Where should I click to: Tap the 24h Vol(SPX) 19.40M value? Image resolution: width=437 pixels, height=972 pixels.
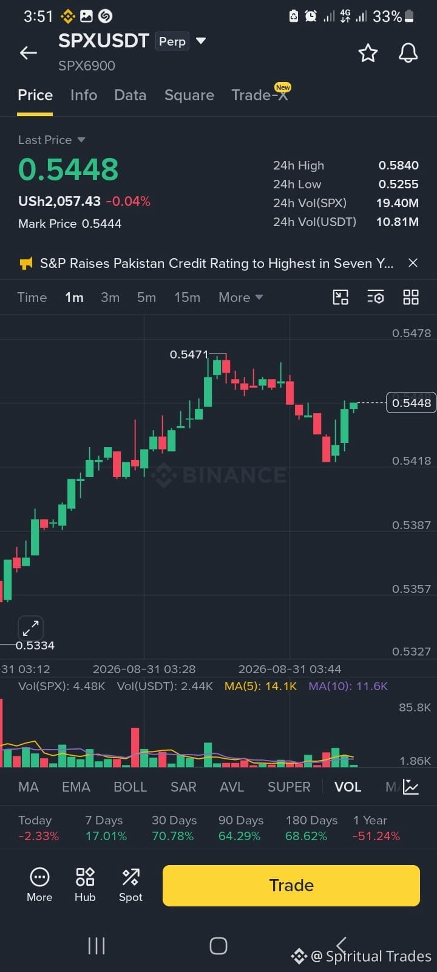tap(397, 203)
